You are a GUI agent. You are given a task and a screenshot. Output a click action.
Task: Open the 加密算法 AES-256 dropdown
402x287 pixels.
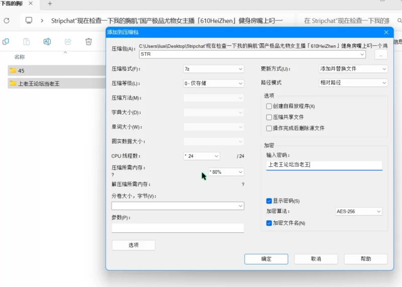pyautogui.click(x=359, y=212)
